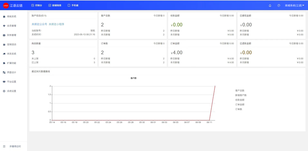This screenshot has height=151, width=308.
Task: Open the 商城系统(江语) account dropdown
Action: pyautogui.click(x=295, y=6)
